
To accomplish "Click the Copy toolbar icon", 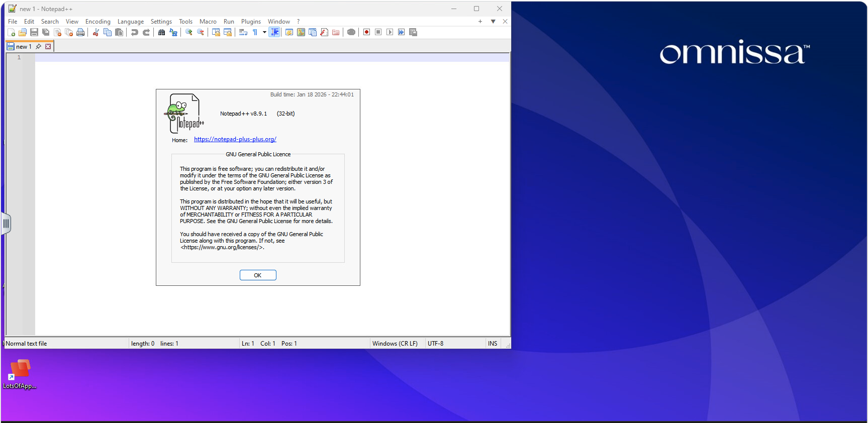I will [x=107, y=32].
